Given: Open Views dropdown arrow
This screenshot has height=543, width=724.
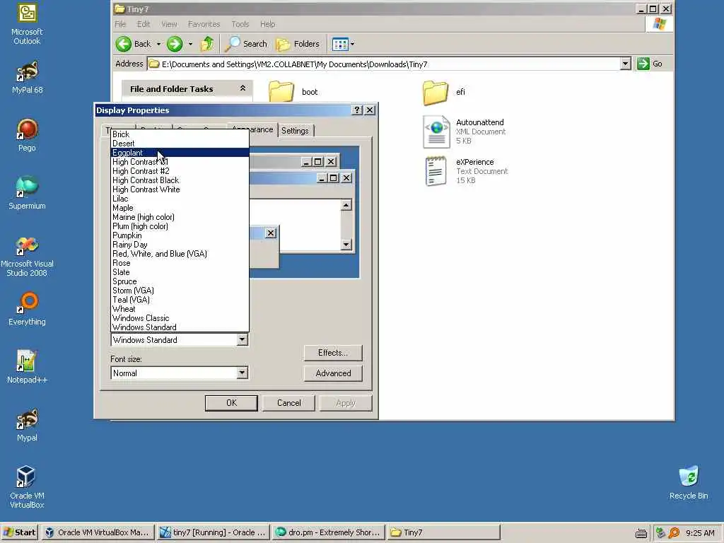Looking at the screenshot, I should point(352,45).
